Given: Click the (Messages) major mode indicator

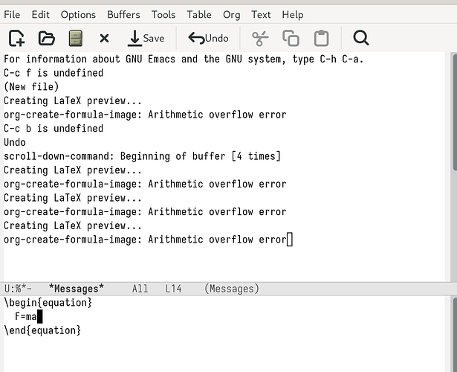Looking at the screenshot, I should [x=232, y=289].
